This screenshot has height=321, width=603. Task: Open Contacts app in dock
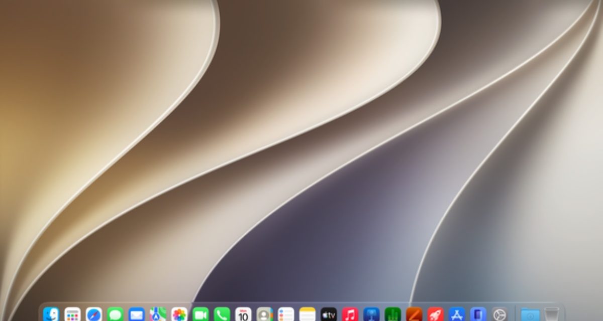(x=264, y=314)
